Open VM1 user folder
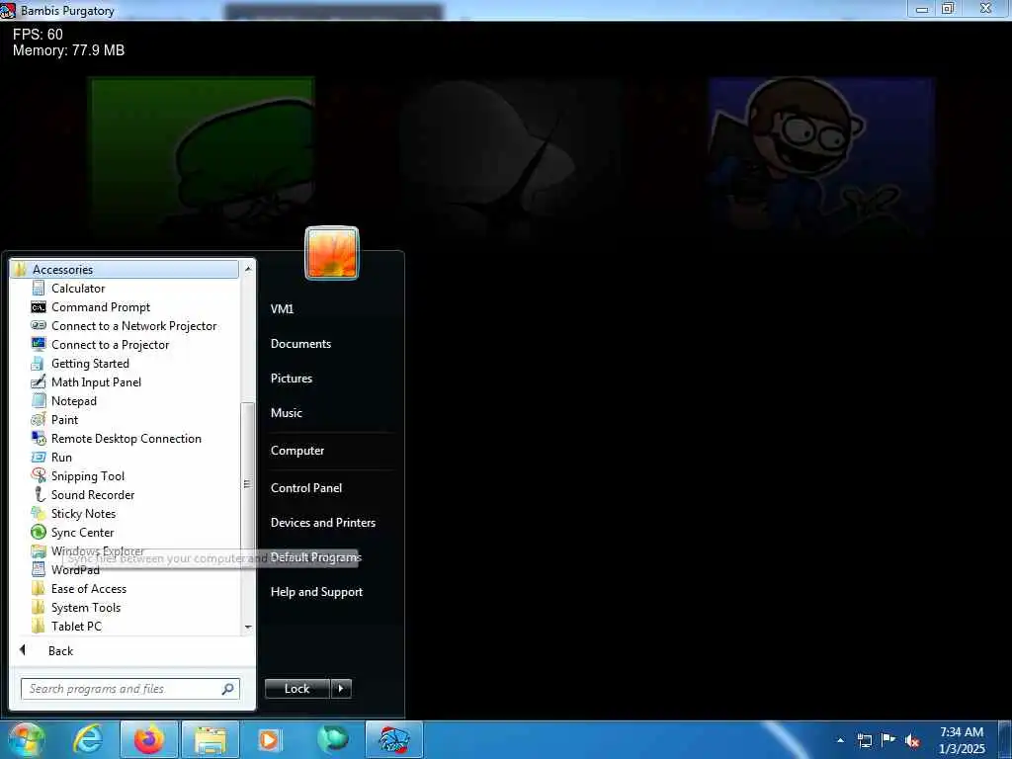The height and width of the screenshot is (759, 1012). (282, 308)
